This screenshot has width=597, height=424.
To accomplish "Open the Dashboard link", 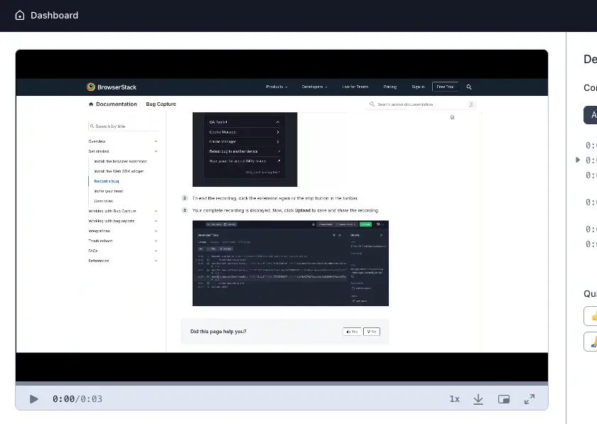I will pos(54,15).
